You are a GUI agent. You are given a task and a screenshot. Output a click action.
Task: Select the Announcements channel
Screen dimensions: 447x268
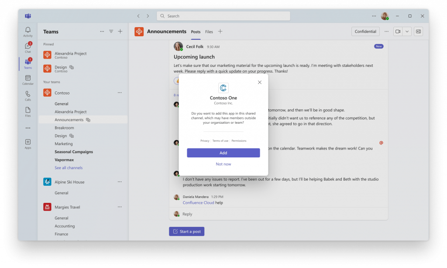(83, 120)
